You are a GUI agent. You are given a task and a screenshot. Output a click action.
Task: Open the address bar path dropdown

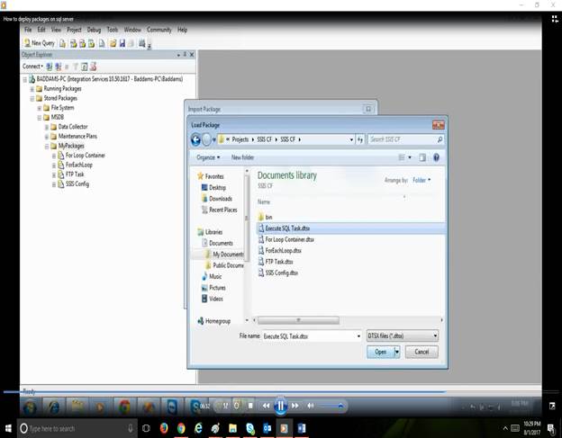coord(351,139)
